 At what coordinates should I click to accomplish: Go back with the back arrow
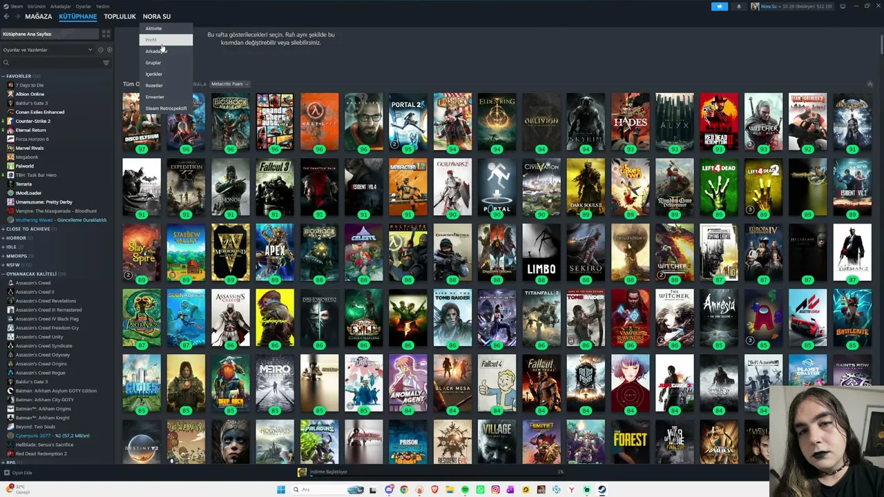(6, 17)
